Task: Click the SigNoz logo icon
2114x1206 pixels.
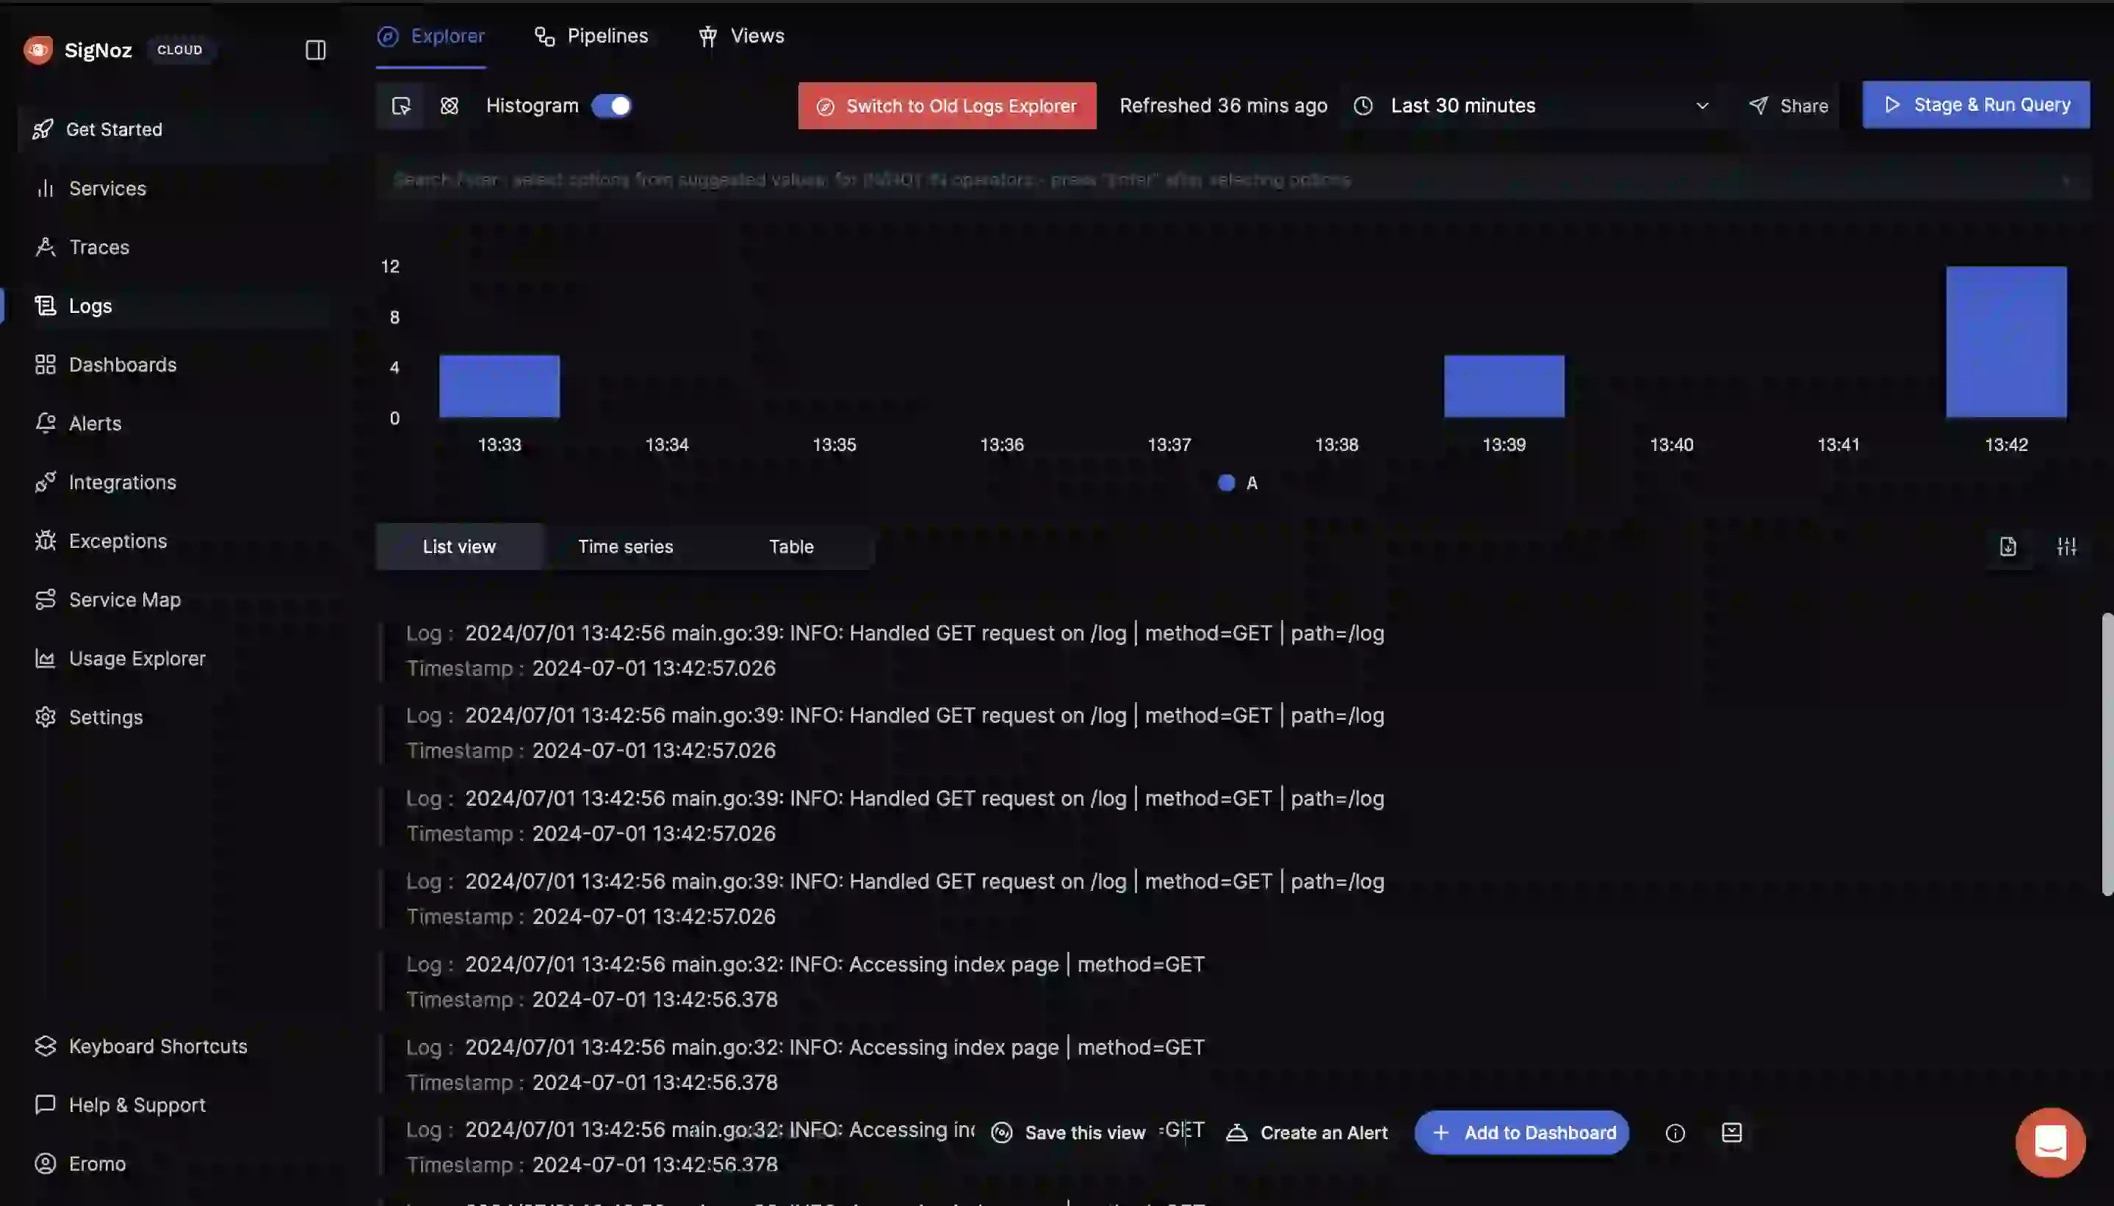Action: (x=38, y=50)
